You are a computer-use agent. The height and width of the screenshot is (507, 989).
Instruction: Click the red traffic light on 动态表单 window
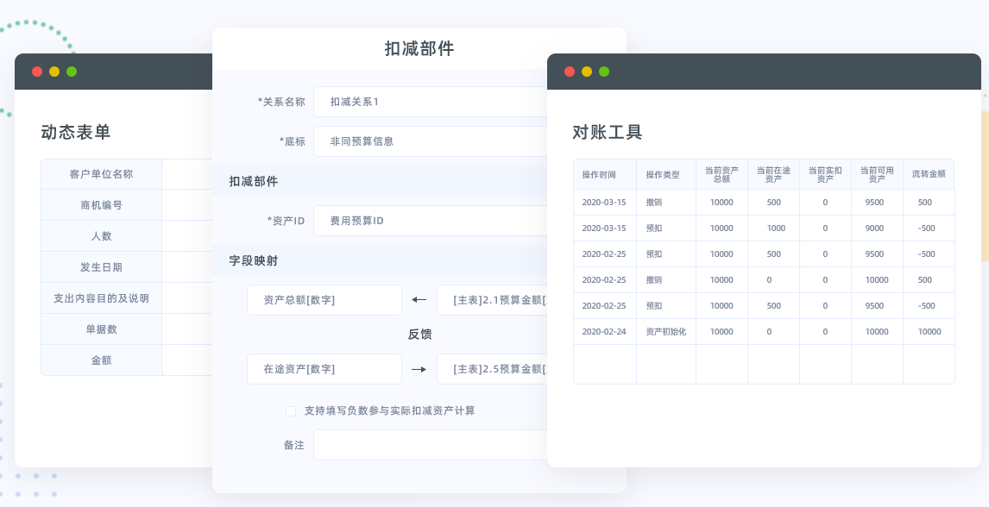tap(36, 72)
